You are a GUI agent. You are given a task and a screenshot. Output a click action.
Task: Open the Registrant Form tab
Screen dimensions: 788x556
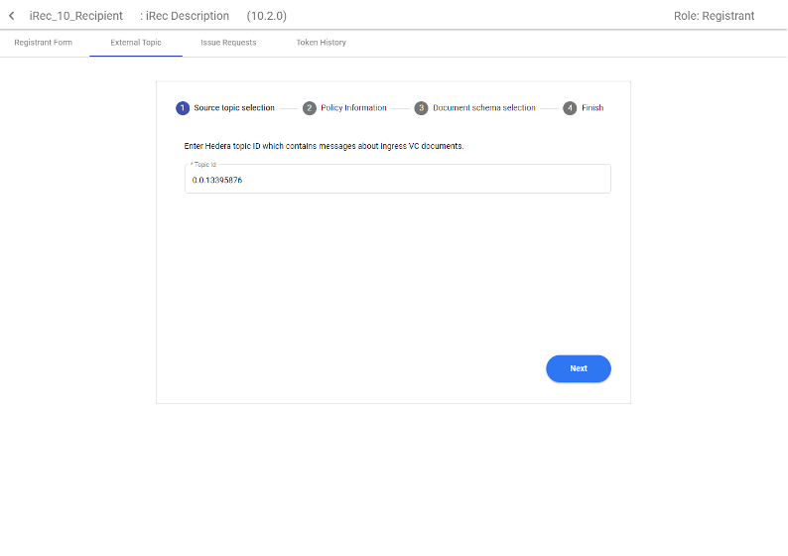tap(43, 43)
